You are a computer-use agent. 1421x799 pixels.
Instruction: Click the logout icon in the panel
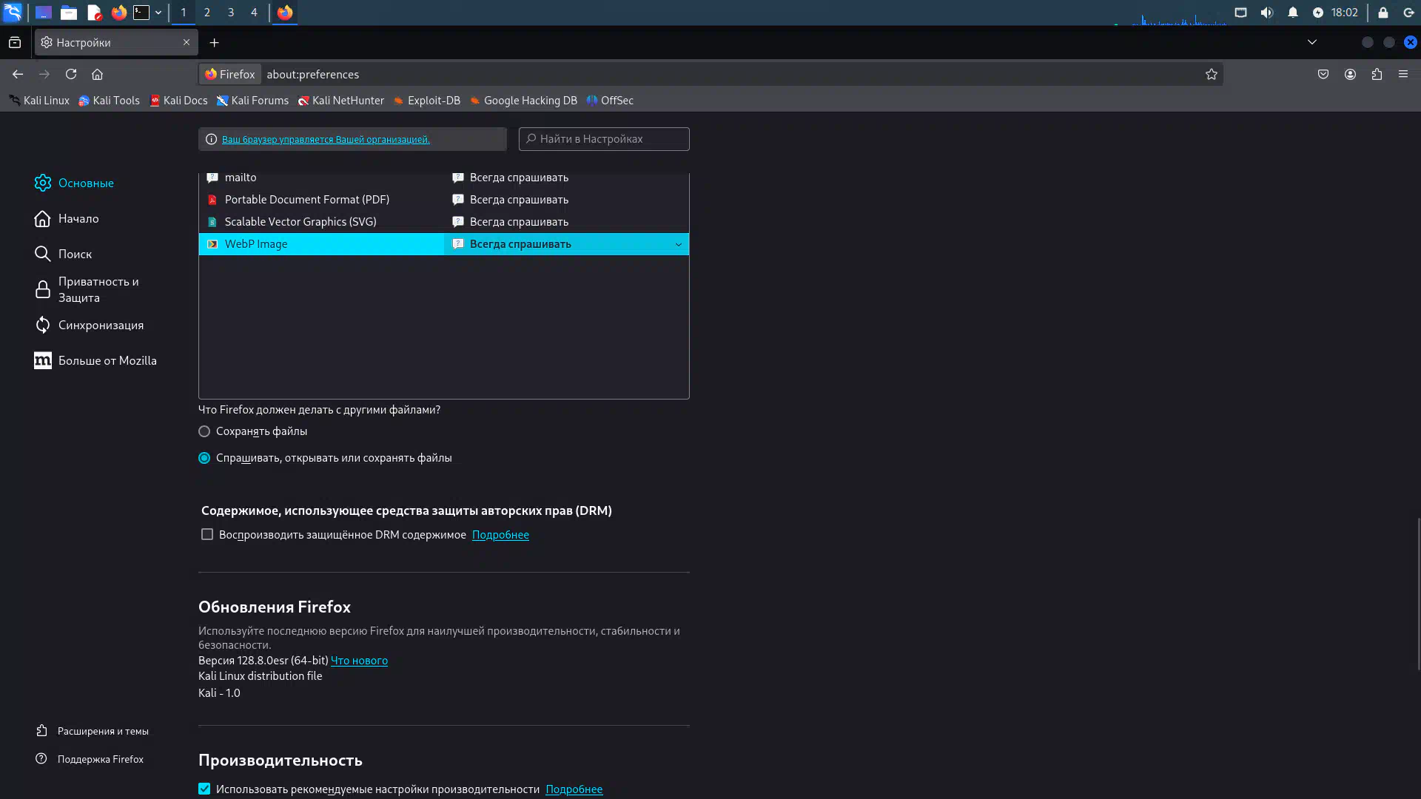(1408, 13)
